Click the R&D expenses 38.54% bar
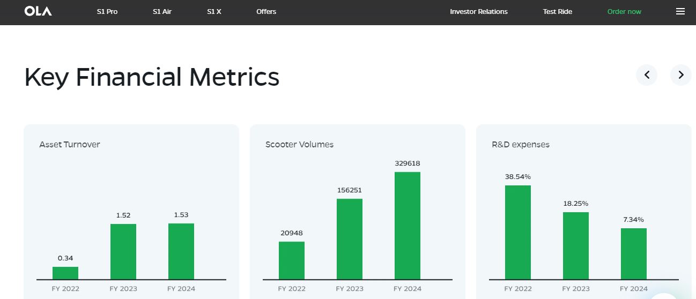This screenshot has height=299, width=696. (517, 232)
